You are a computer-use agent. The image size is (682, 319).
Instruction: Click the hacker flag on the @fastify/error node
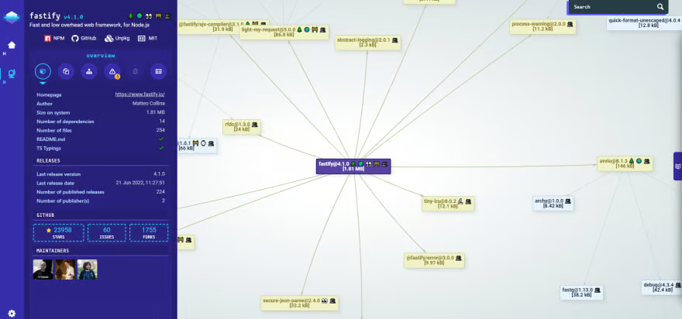point(458,258)
